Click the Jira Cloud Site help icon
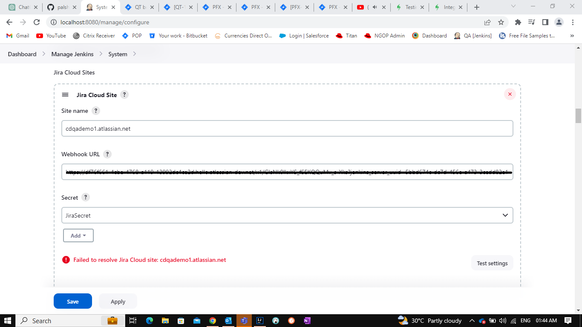The height and width of the screenshot is (327, 582). (x=124, y=95)
